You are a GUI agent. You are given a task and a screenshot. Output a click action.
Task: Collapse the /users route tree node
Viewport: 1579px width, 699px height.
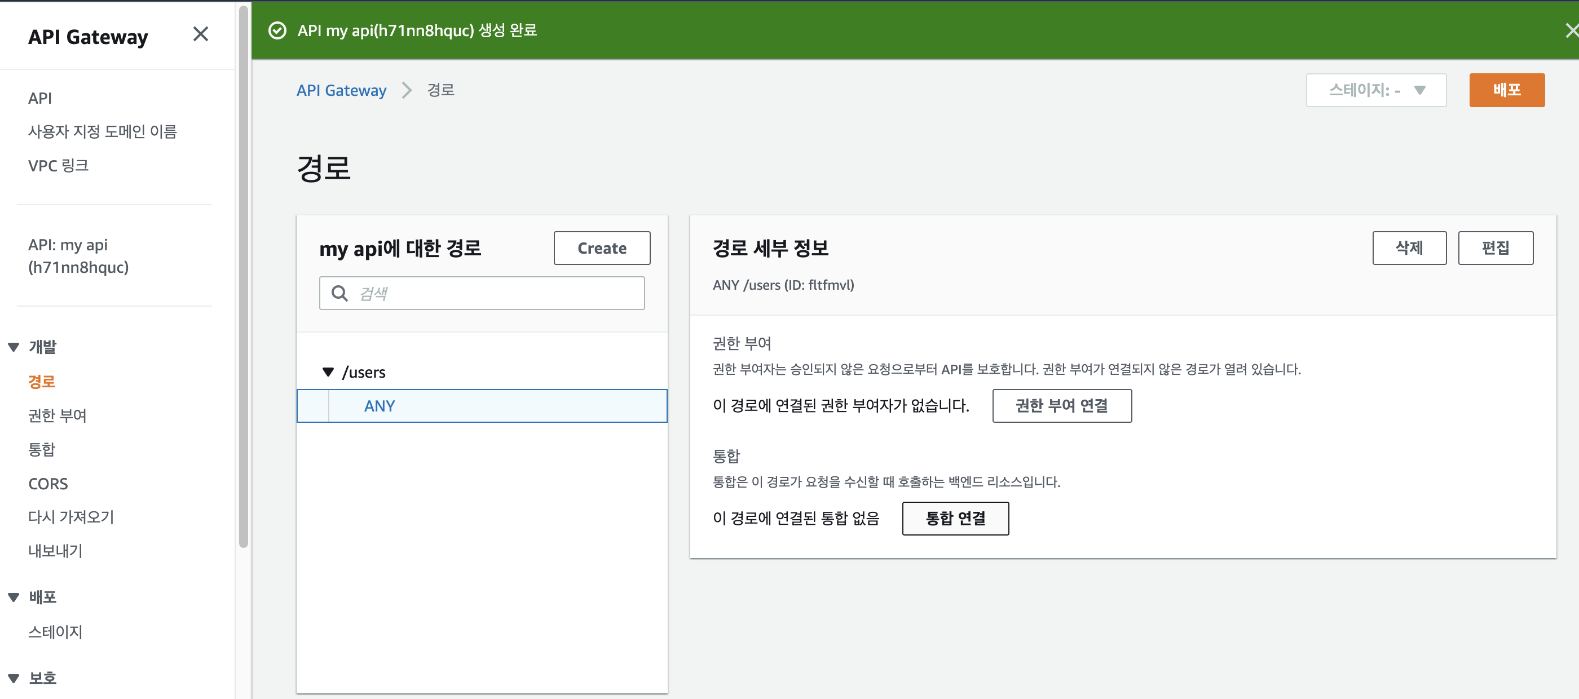pyautogui.click(x=328, y=372)
